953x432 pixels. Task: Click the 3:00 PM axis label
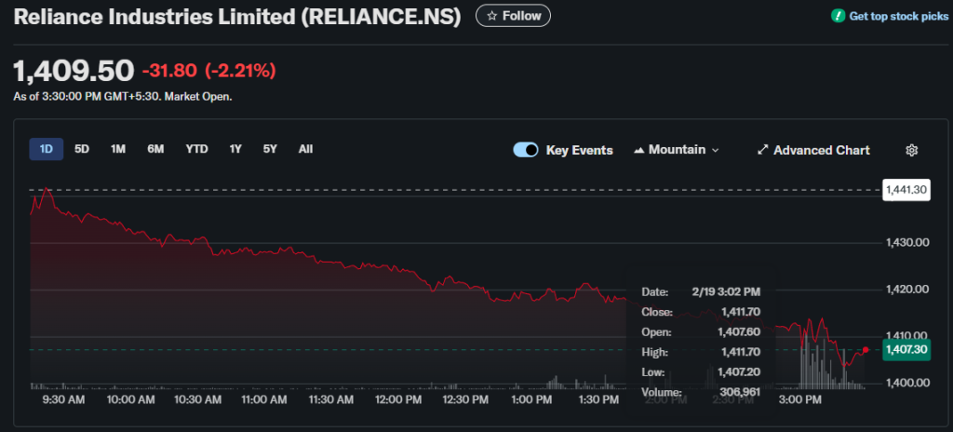(799, 399)
